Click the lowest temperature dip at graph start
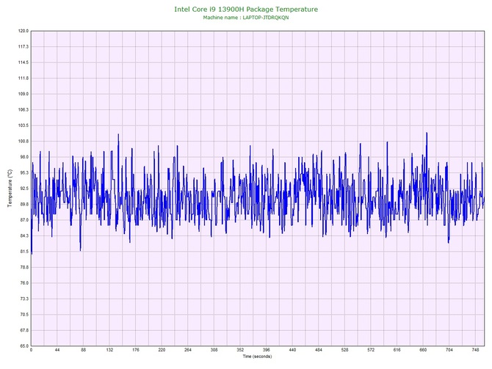Viewport: 492px width, 369px height. [32, 252]
